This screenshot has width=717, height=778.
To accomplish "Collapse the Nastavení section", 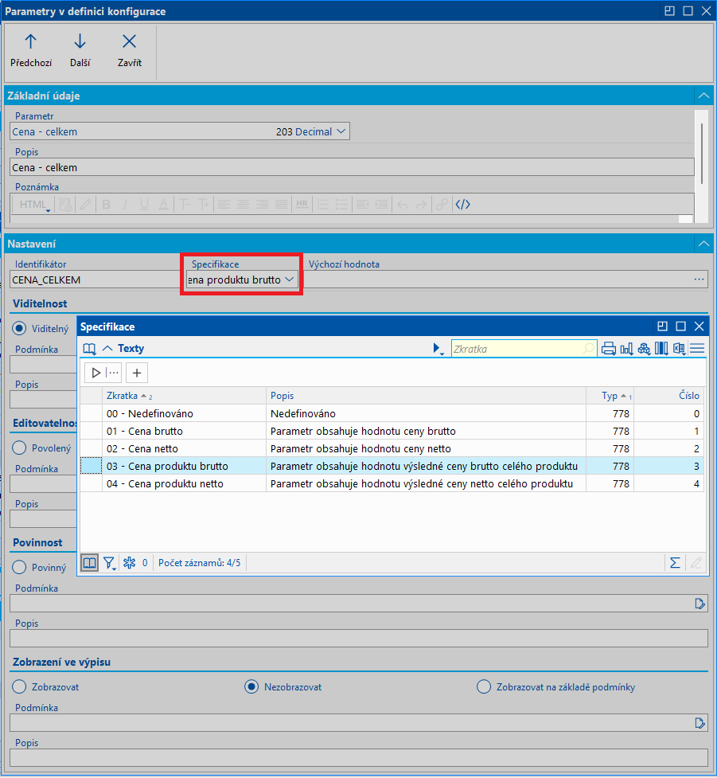I will coord(703,244).
